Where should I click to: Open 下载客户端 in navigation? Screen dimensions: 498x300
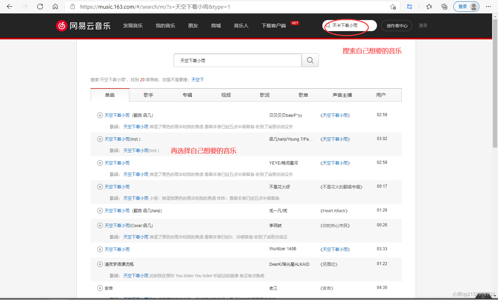point(274,26)
